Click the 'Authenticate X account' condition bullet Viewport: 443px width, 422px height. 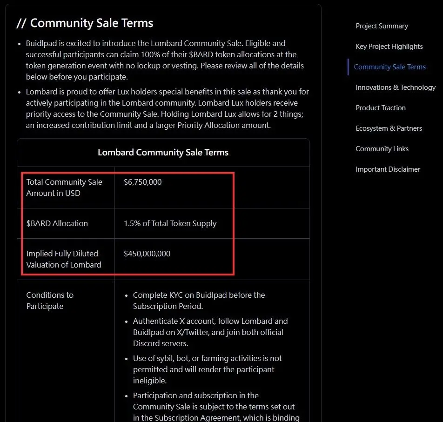tap(210, 332)
